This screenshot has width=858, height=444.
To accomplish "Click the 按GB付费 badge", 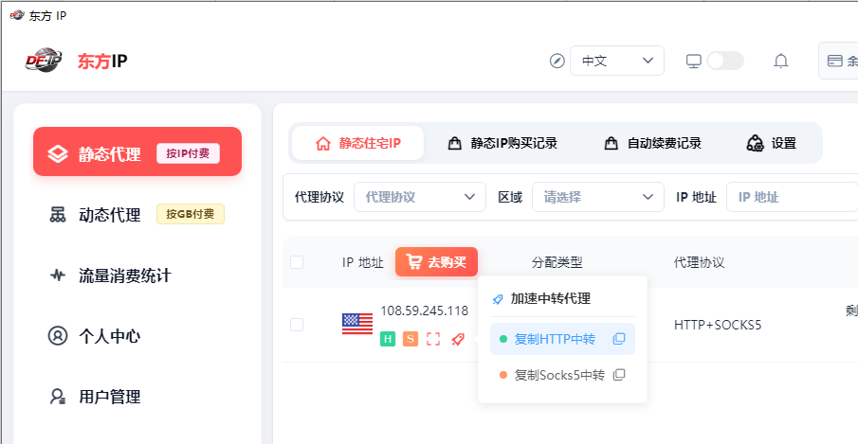I will (x=191, y=214).
